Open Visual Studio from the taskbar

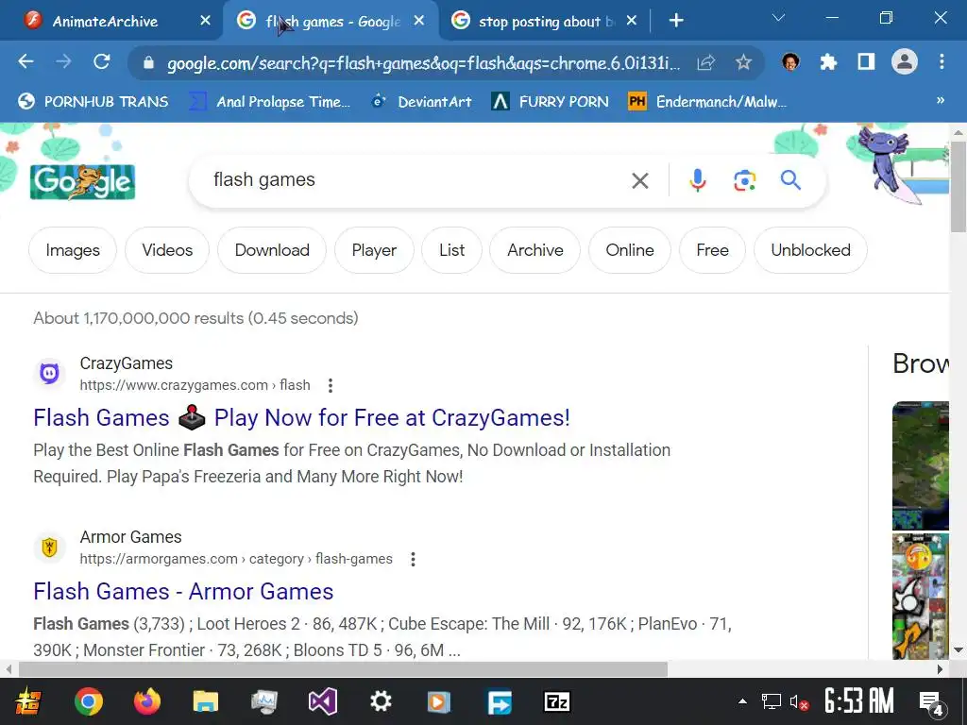tap(323, 701)
